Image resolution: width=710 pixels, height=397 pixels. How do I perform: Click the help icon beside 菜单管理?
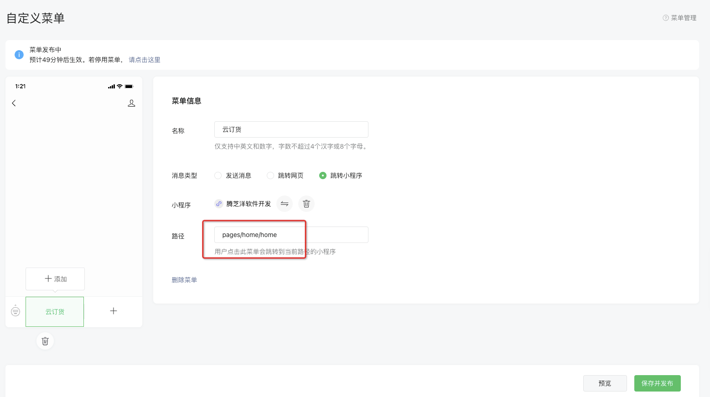point(665,18)
